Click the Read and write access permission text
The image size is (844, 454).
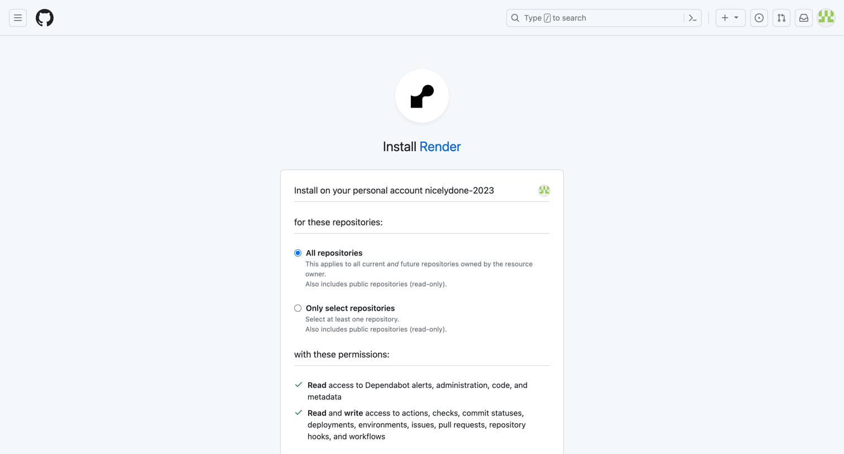point(417,425)
